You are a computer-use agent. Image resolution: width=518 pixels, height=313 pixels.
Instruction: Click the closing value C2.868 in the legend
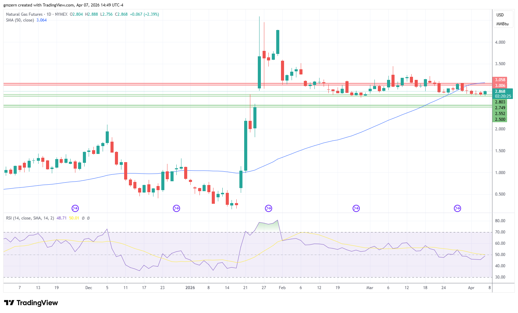(x=121, y=14)
